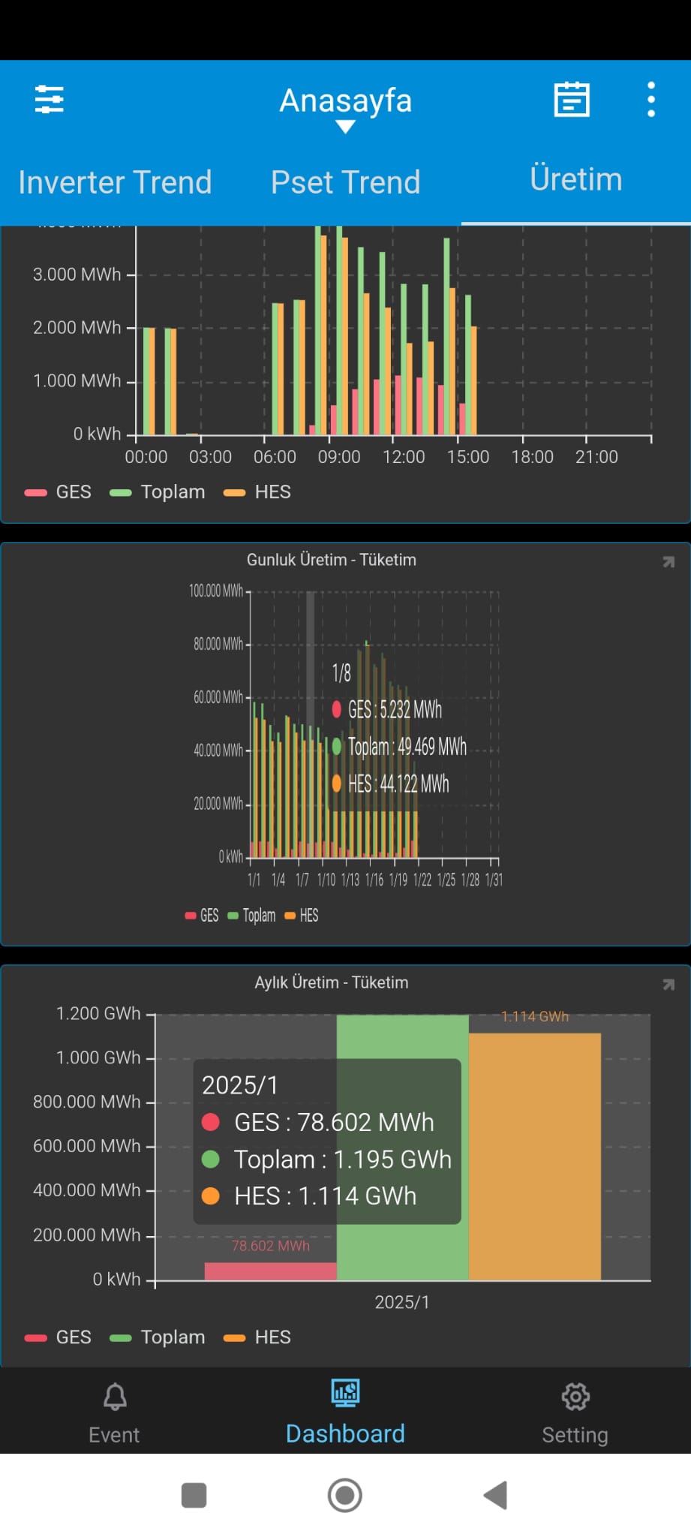Viewport: 691px width, 1537px height.
Task: Expand the Gunluk Üretim chart fullscreen
Action: pyautogui.click(x=668, y=562)
